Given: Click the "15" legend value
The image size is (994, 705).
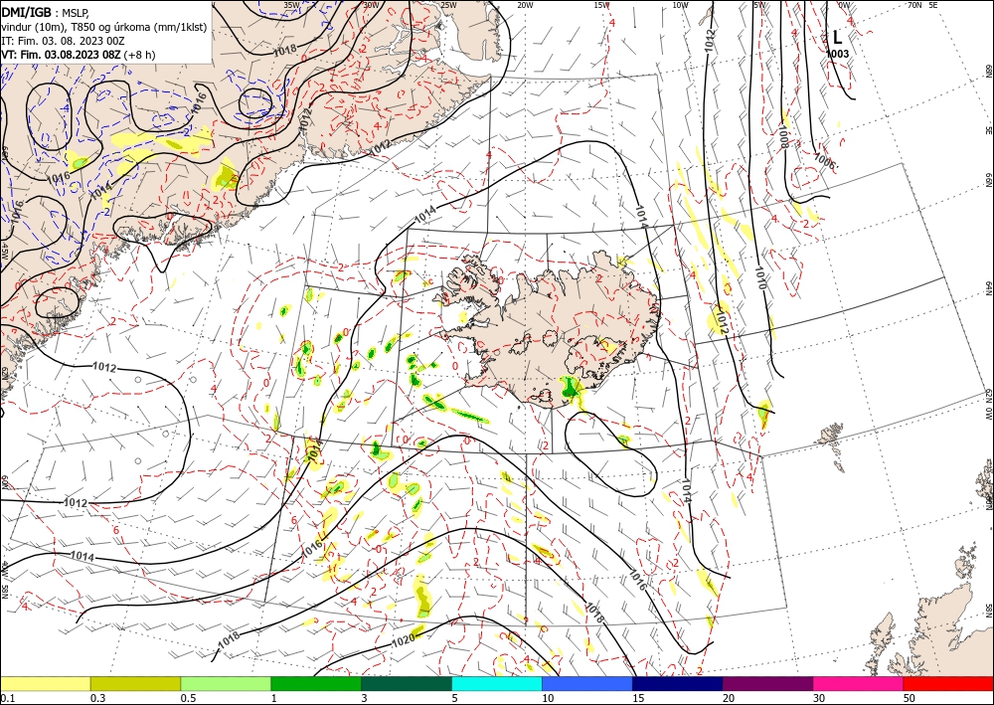Looking at the screenshot, I should [x=638, y=698].
